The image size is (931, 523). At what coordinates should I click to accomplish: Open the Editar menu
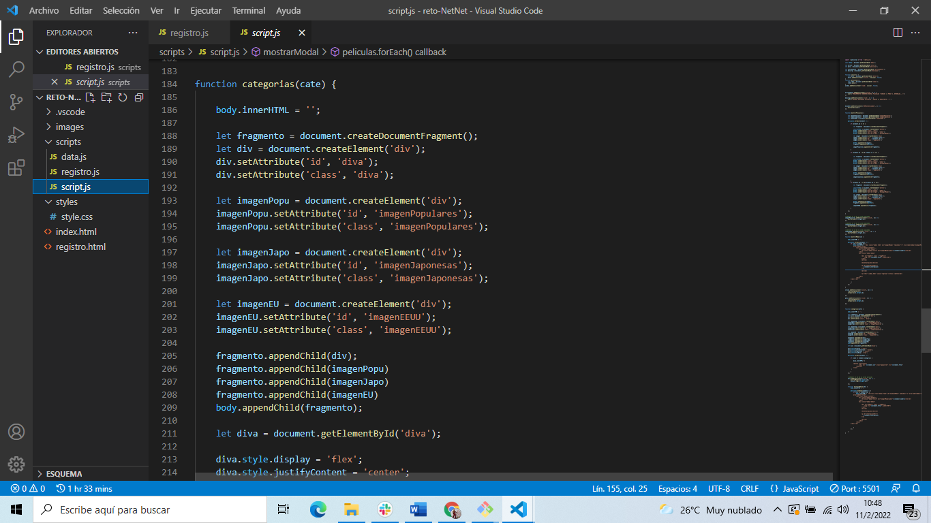81,11
